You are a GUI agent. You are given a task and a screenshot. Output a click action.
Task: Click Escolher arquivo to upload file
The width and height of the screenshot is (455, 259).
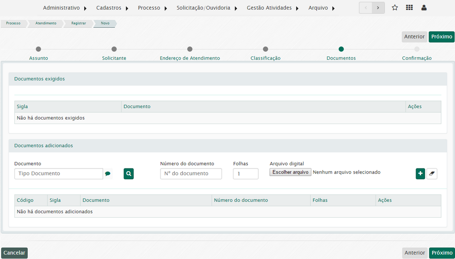click(290, 172)
